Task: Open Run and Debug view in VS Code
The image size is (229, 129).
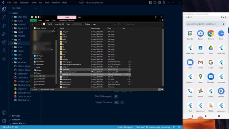Action: pos(4,34)
